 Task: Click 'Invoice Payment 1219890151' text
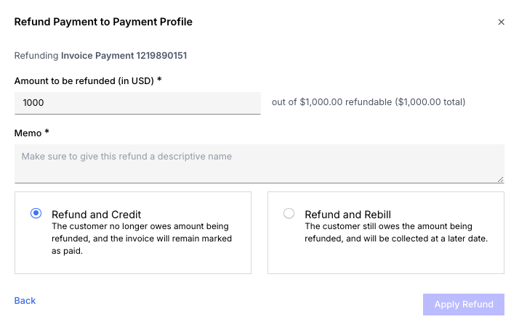pyautogui.click(x=124, y=56)
